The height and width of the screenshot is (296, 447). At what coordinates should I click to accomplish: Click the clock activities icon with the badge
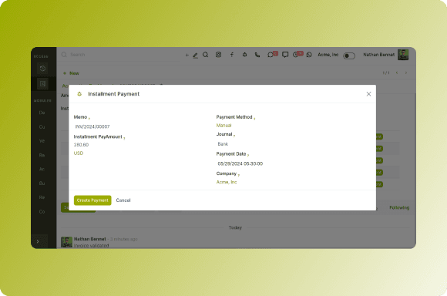297,54
